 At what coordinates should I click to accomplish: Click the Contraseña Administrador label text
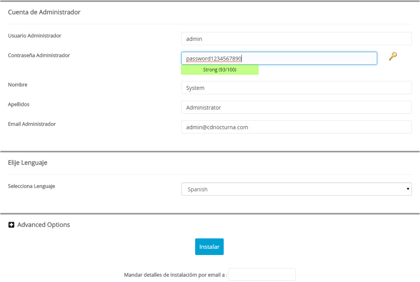pyautogui.click(x=39, y=55)
